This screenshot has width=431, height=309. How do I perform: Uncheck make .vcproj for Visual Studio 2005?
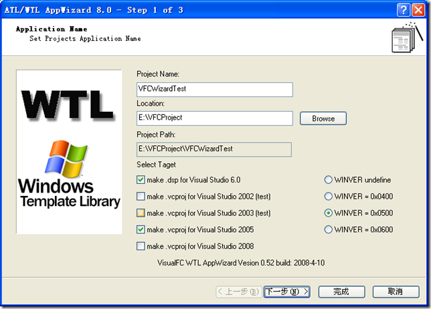click(141, 229)
